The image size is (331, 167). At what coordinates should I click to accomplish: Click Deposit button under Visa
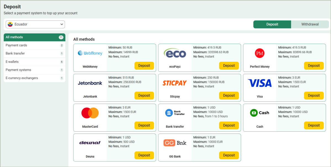point(314,95)
